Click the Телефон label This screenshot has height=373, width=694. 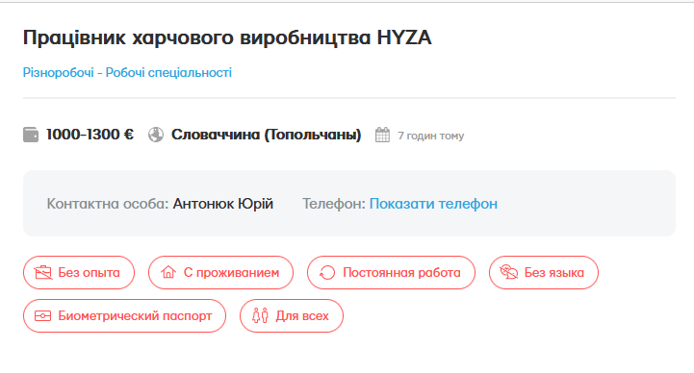coord(334,204)
